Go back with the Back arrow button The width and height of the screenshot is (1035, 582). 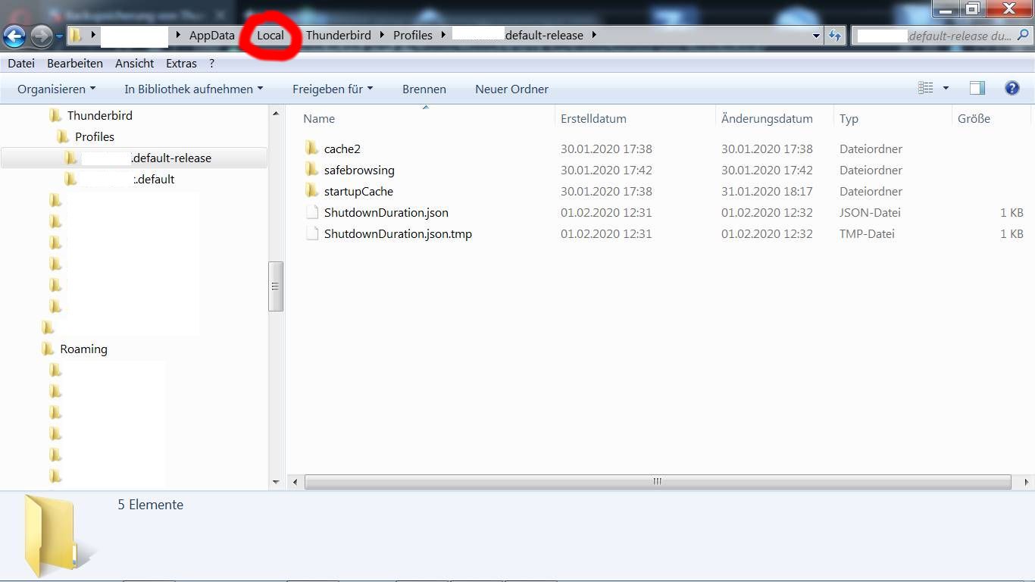click(x=15, y=36)
